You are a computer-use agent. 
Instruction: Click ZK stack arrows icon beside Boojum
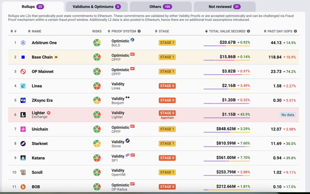(x=127, y=98)
